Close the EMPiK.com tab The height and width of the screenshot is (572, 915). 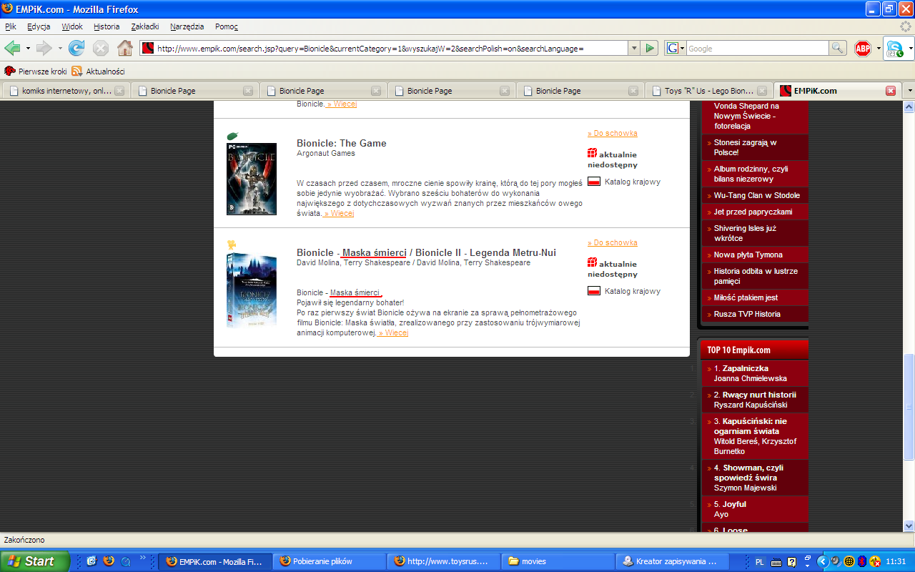(891, 91)
